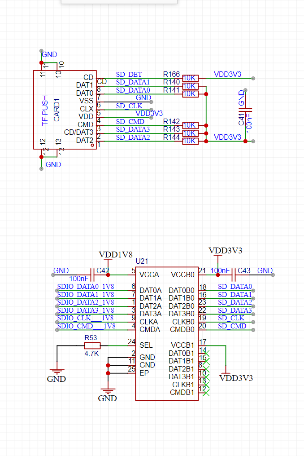
Task: Click the GND net label left of C42
Action: (x=61, y=271)
